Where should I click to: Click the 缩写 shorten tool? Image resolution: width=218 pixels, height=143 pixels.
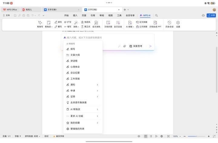(x=68, y=27)
